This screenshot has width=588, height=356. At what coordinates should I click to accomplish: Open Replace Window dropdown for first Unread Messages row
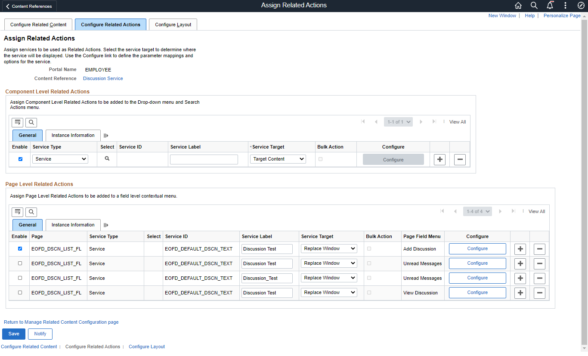(x=329, y=263)
